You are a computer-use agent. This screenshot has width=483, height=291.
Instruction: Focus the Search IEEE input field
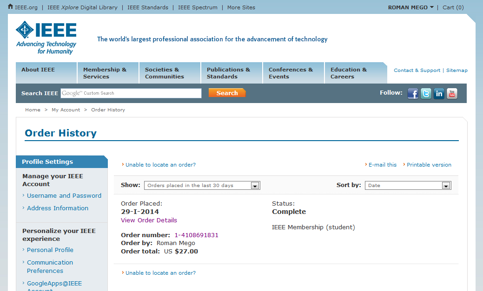[x=131, y=93]
